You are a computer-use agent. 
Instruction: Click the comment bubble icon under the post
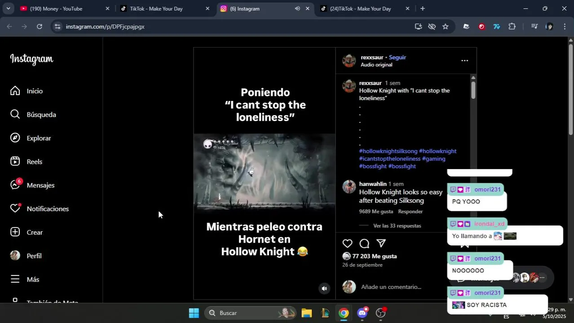364,243
